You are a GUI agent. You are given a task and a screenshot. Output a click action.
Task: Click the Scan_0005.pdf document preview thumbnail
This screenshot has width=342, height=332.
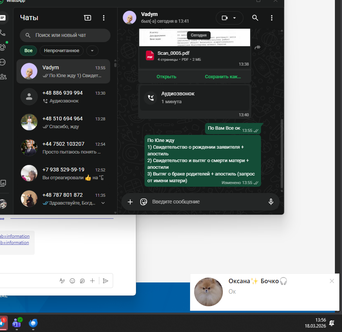pyautogui.click(x=195, y=37)
